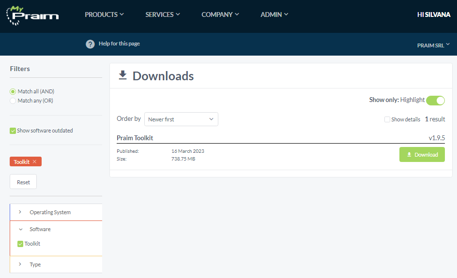Remove the Toolkit filter tag with its X
Image resolution: width=457 pixels, height=278 pixels.
(x=35, y=161)
